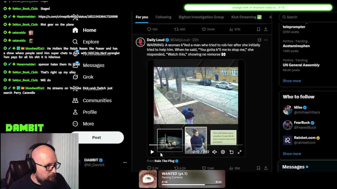337x189 pixels.
Task: Play the Daily Loud video
Action: click(x=152, y=152)
